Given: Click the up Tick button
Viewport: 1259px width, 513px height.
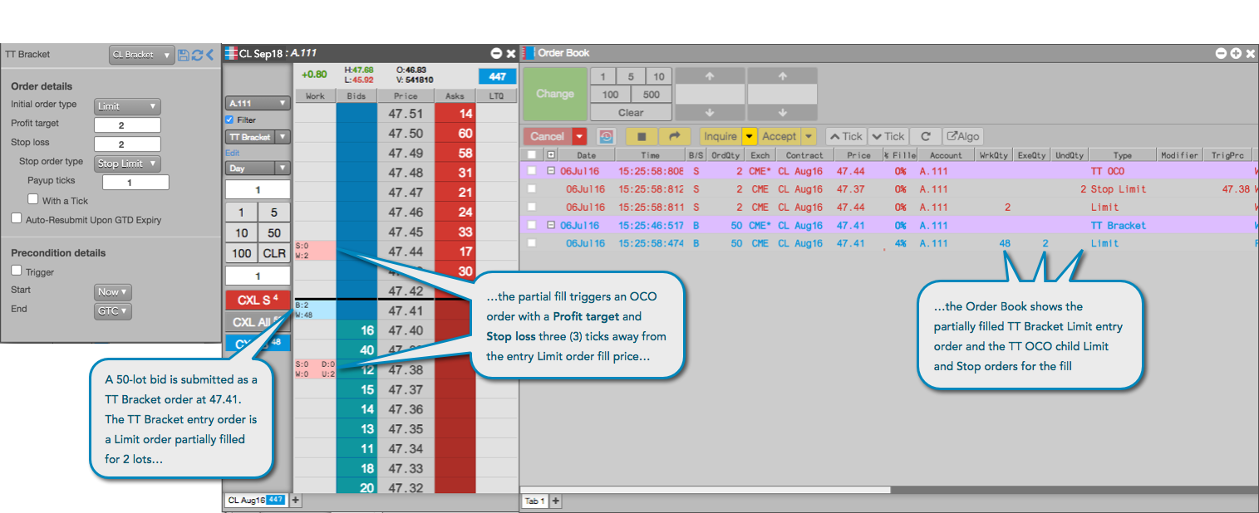Looking at the screenshot, I should coord(845,136).
